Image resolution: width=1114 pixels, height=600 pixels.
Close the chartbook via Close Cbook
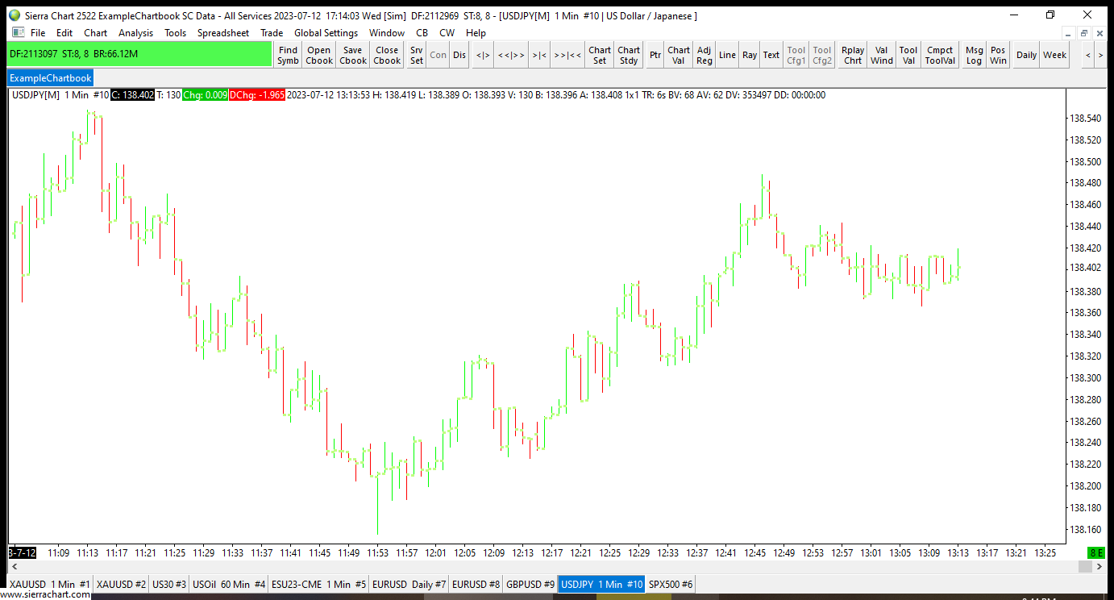tap(387, 55)
